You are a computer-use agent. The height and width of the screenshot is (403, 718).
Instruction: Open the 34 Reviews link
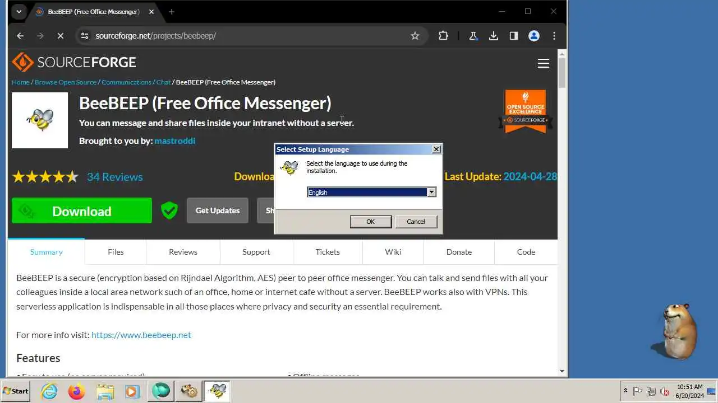(115, 177)
